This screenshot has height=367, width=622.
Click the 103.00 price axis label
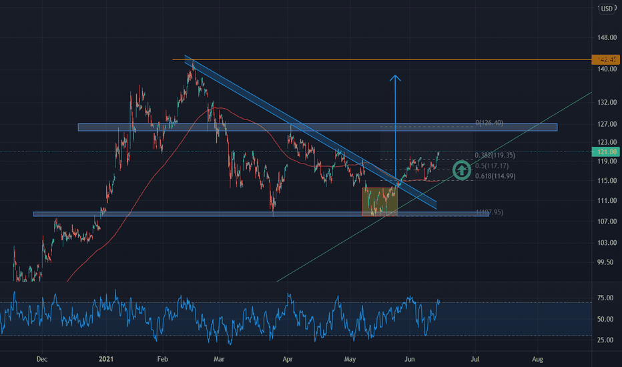coord(607,243)
